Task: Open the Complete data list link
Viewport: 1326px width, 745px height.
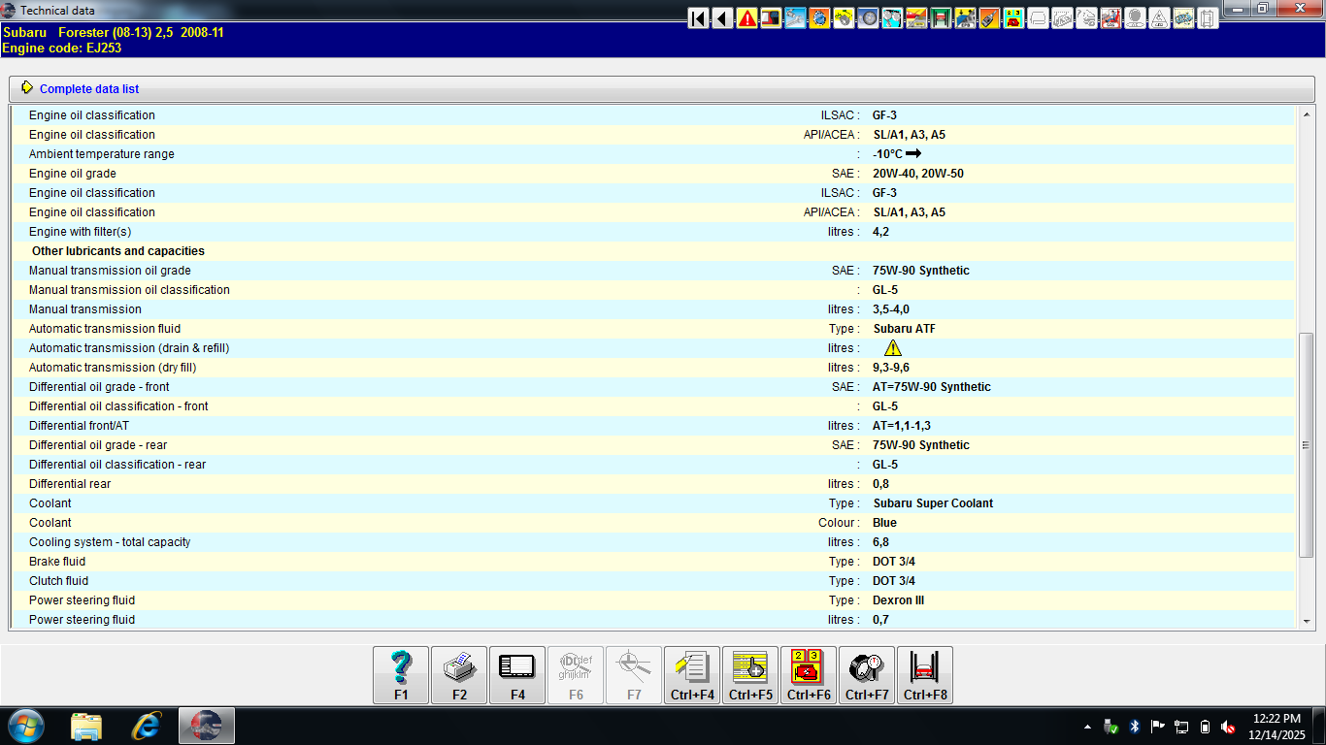Action: [89, 89]
